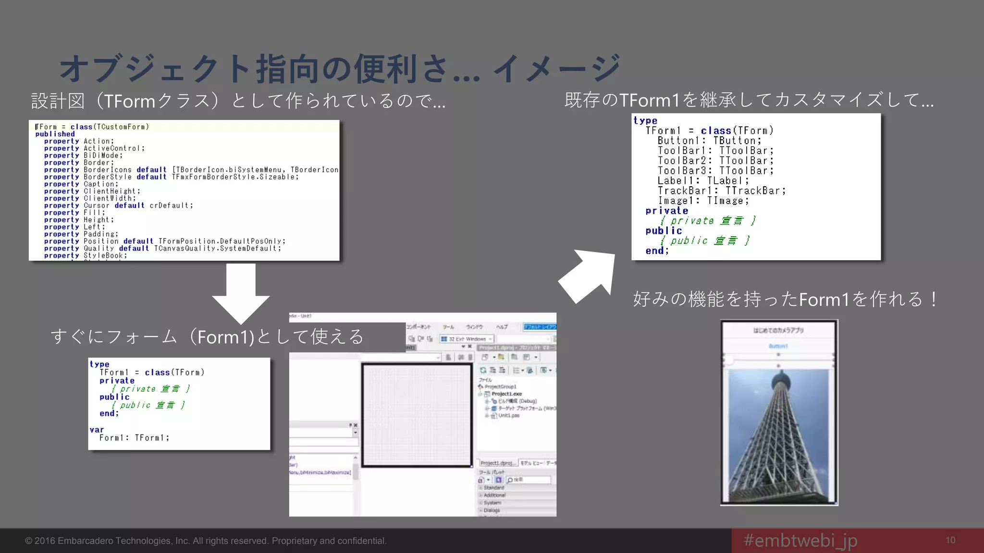Viewport: 984px width, 553px height.
Task: Click the empty form designer grid
Action: (x=417, y=415)
